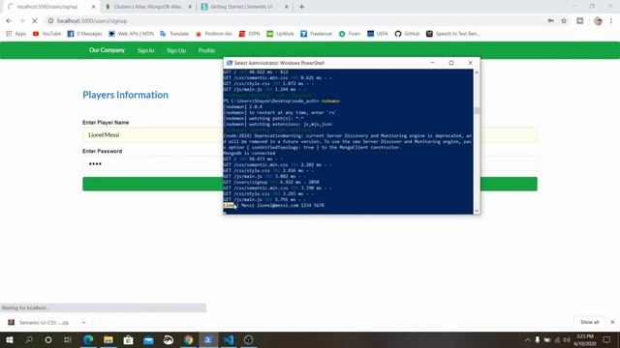Screen dimensions: 620x348
Task: Stop page loading with the X button
Action: [x=35, y=21]
